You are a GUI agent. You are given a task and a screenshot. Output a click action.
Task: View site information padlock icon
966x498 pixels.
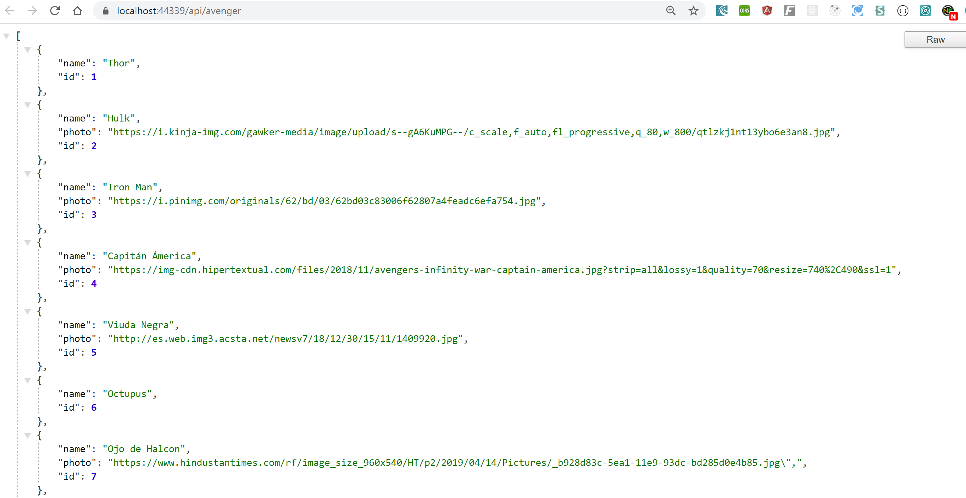coord(106,11)
